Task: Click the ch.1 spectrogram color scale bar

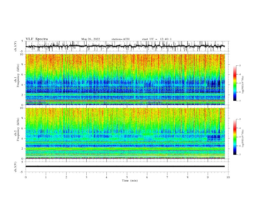Action: tap(235, 83)
